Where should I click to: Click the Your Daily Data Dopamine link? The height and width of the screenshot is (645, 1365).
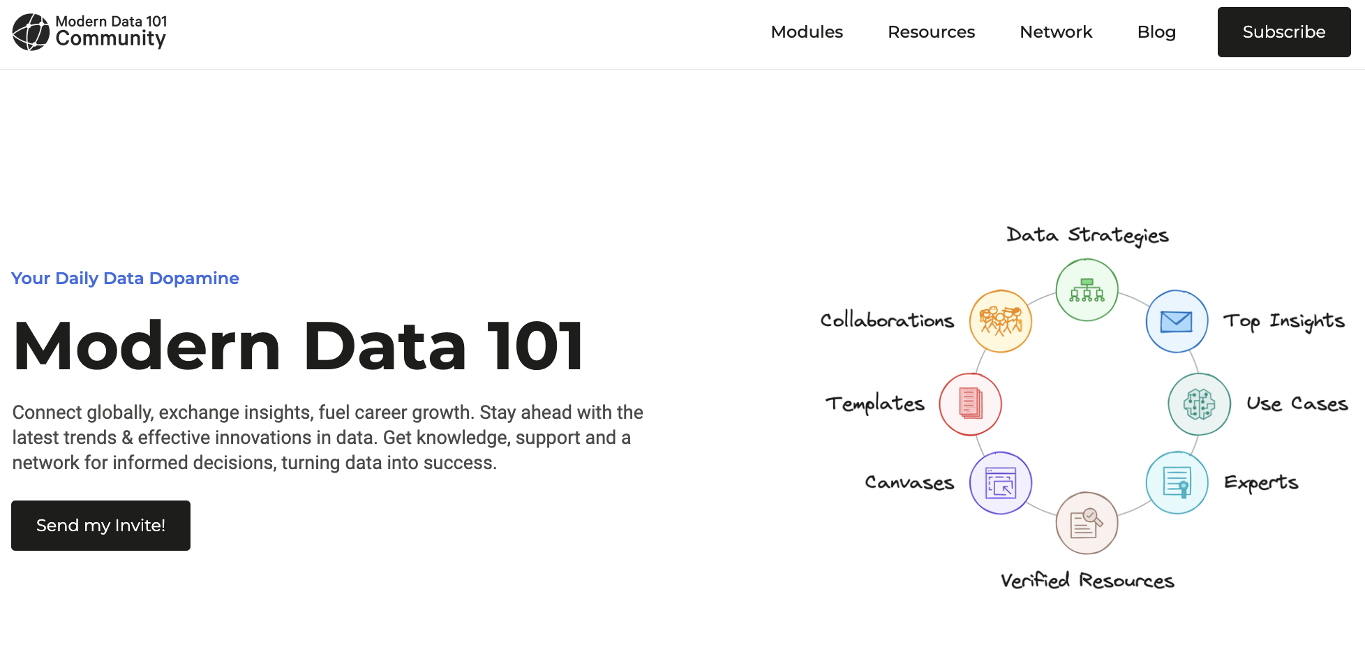point(125,278)
